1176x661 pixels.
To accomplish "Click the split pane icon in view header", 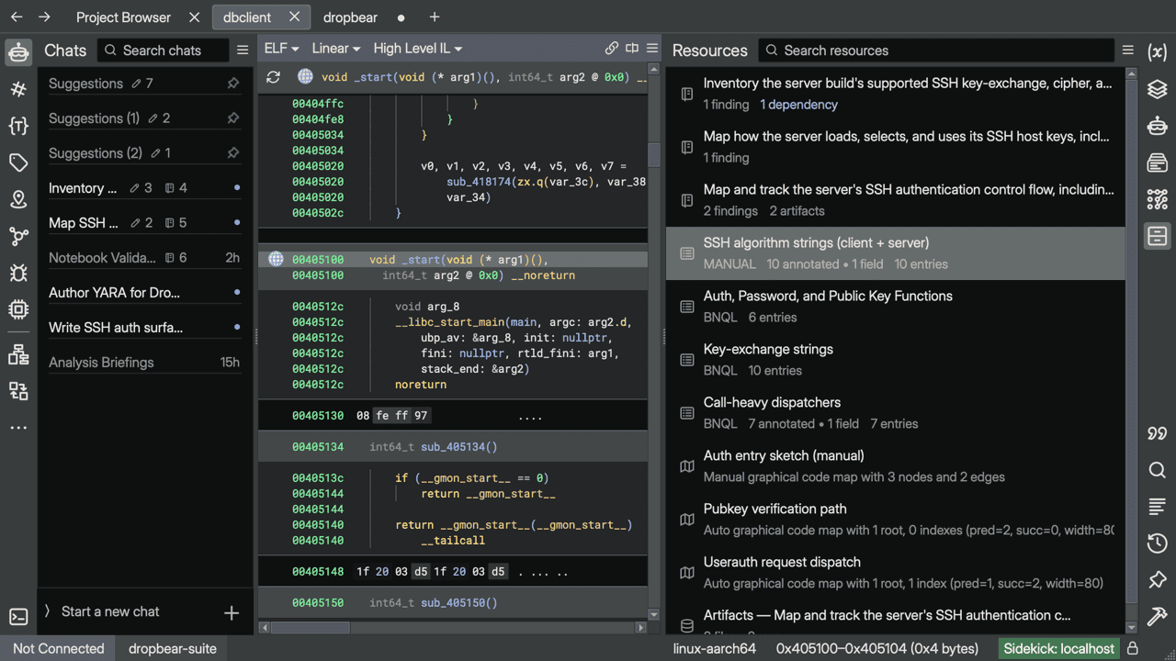I will point(632,49).
